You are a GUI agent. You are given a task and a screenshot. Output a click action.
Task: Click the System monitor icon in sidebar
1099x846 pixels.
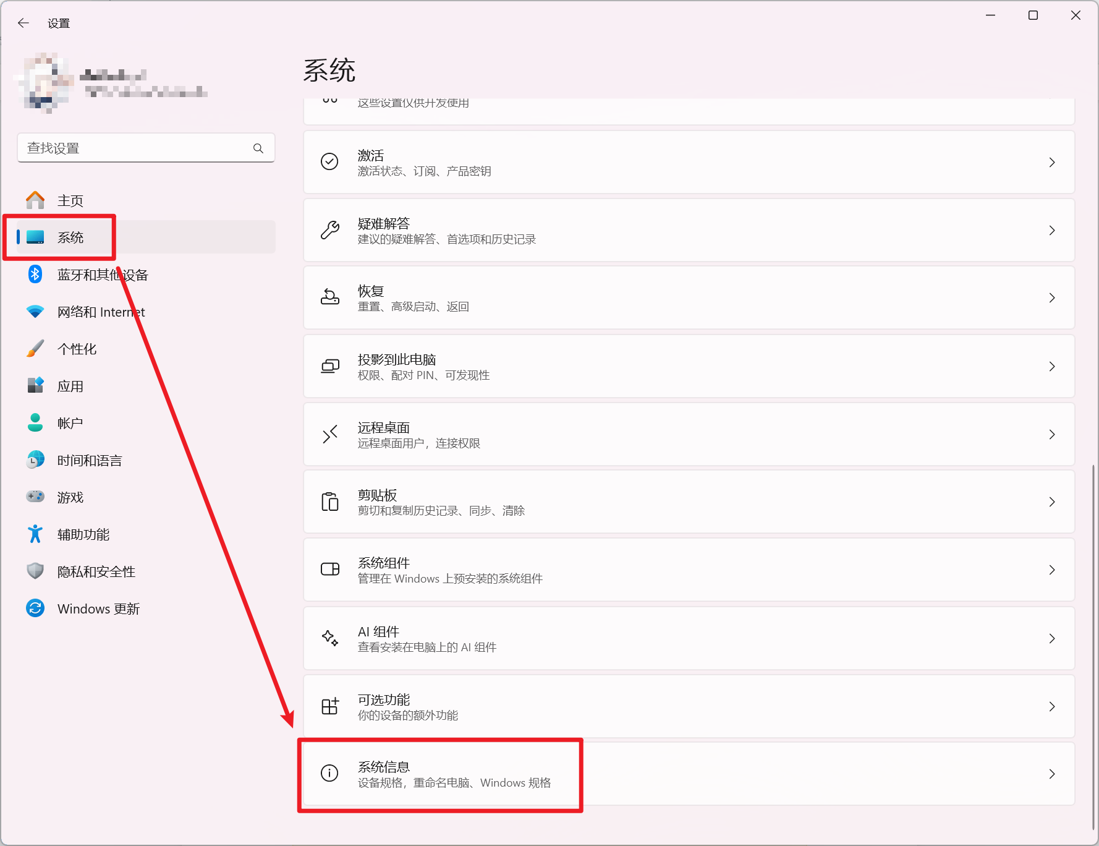coord(35,237)
